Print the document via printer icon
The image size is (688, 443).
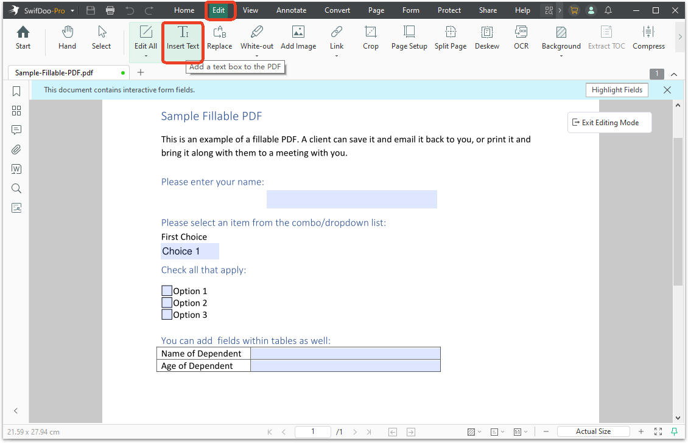110,10
